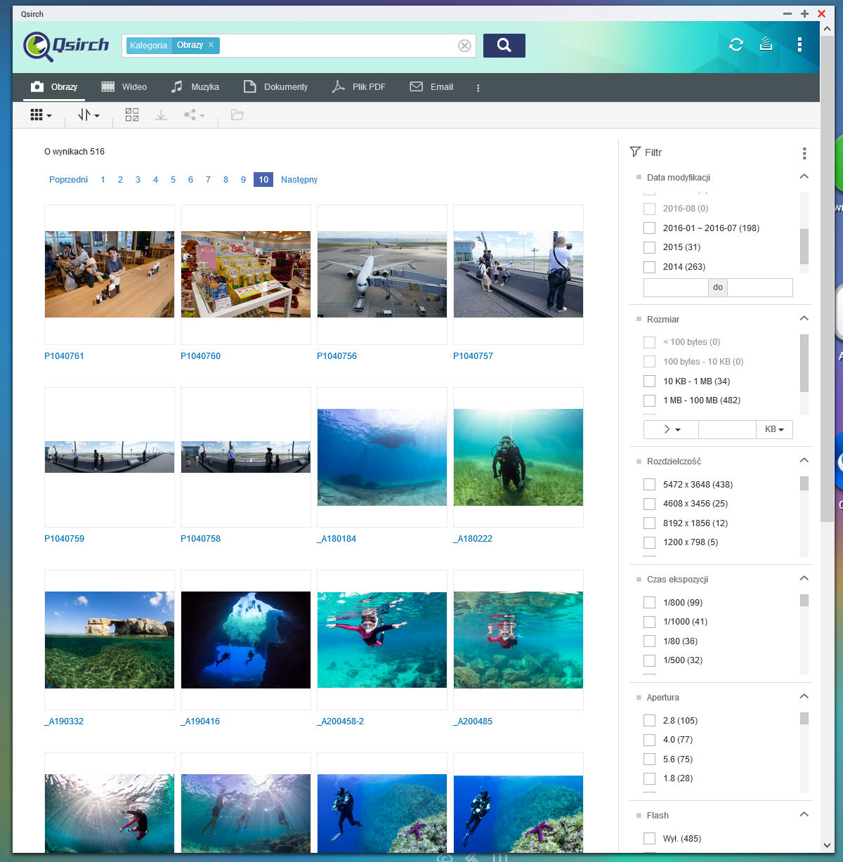Switch to the Dokumenty tab
843x862 pixels.
pyautogui.click(x=275, y=87)
